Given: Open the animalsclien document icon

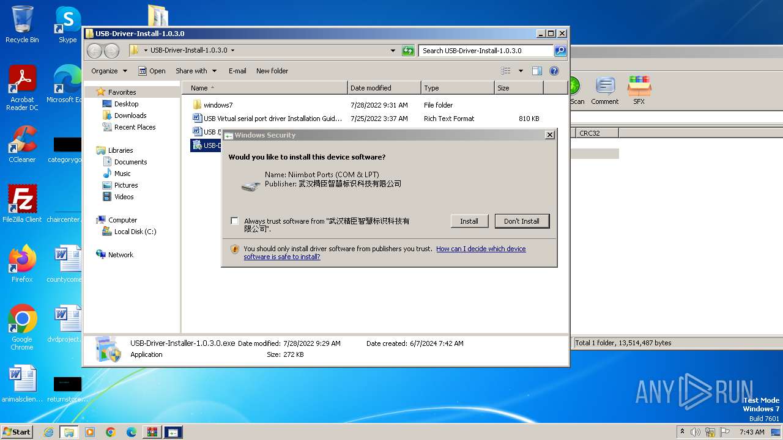Looking at the screenshot, I should [x=22, y=384].
